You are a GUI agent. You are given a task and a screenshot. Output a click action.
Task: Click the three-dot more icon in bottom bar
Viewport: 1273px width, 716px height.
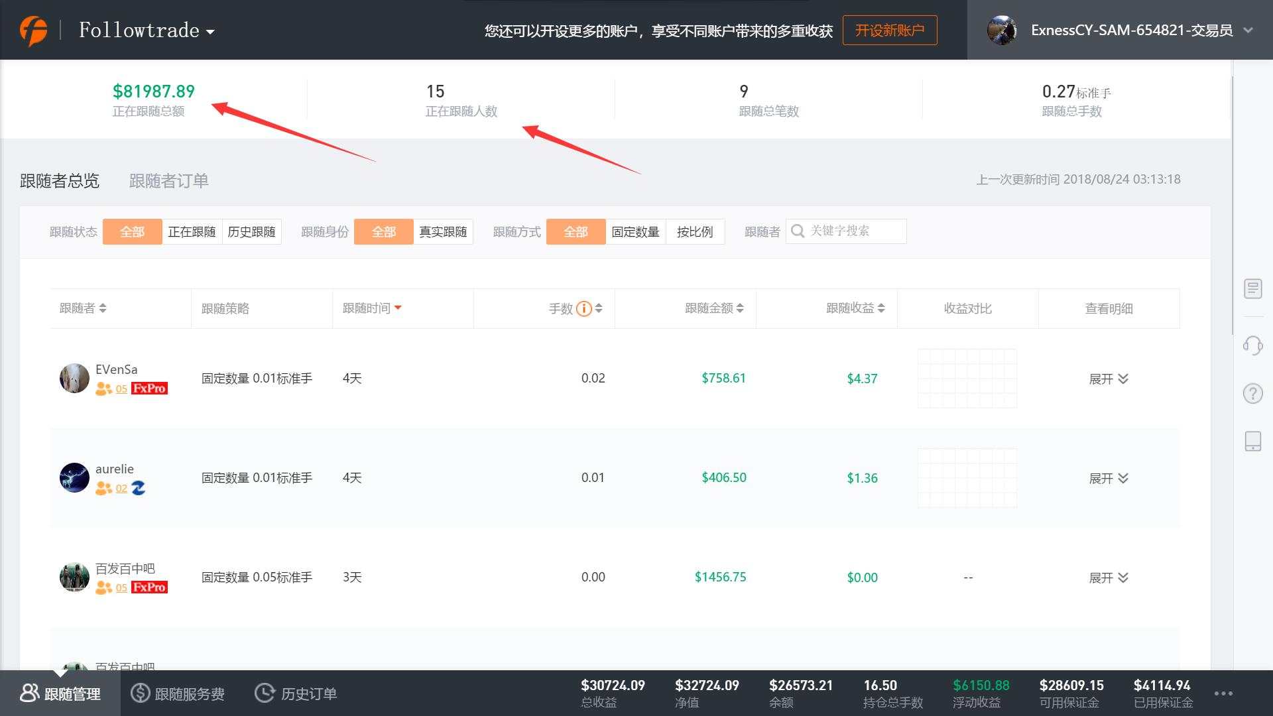[1223, 693]
